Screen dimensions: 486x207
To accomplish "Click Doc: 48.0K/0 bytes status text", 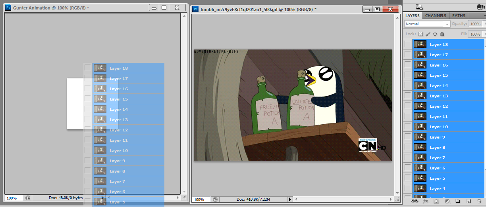I will tap(66, 198).
